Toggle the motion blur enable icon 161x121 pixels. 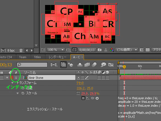94,64
